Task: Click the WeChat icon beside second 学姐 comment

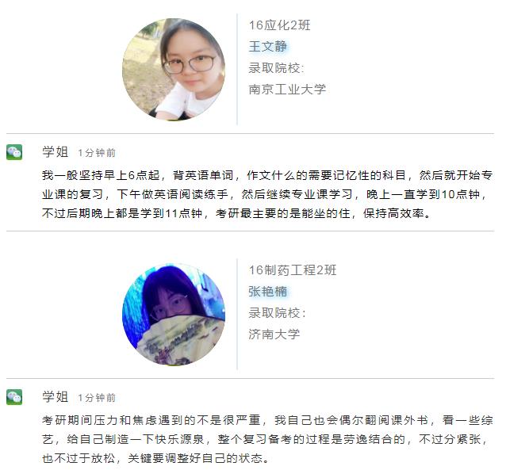Action: click(x=14, y=397)
